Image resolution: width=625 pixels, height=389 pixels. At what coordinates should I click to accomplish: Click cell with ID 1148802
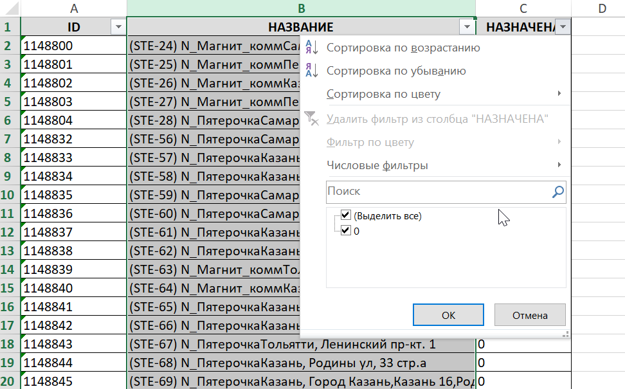(x=74, y=83)
